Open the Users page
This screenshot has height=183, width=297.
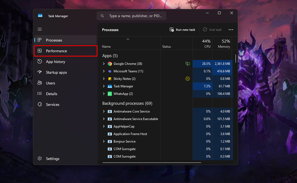tap(65, 83)
